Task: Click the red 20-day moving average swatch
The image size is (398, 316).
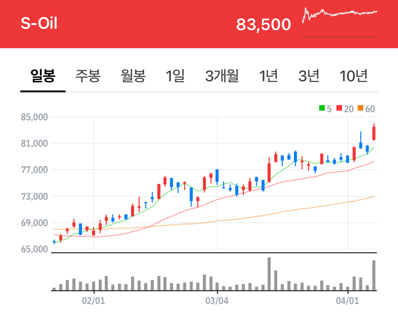Action: click(339, 108)
